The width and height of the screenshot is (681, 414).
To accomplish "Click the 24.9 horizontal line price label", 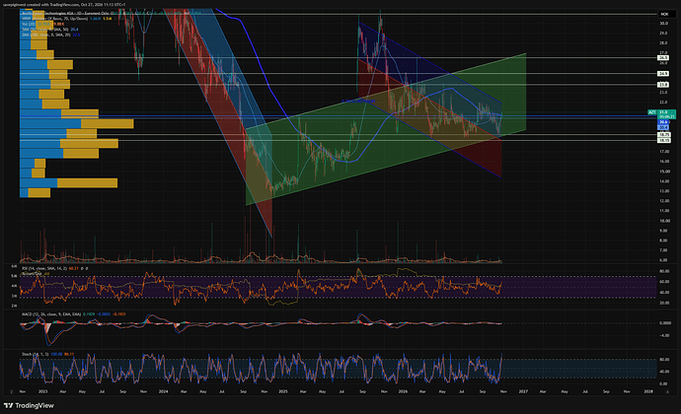I will coord(663,74).
